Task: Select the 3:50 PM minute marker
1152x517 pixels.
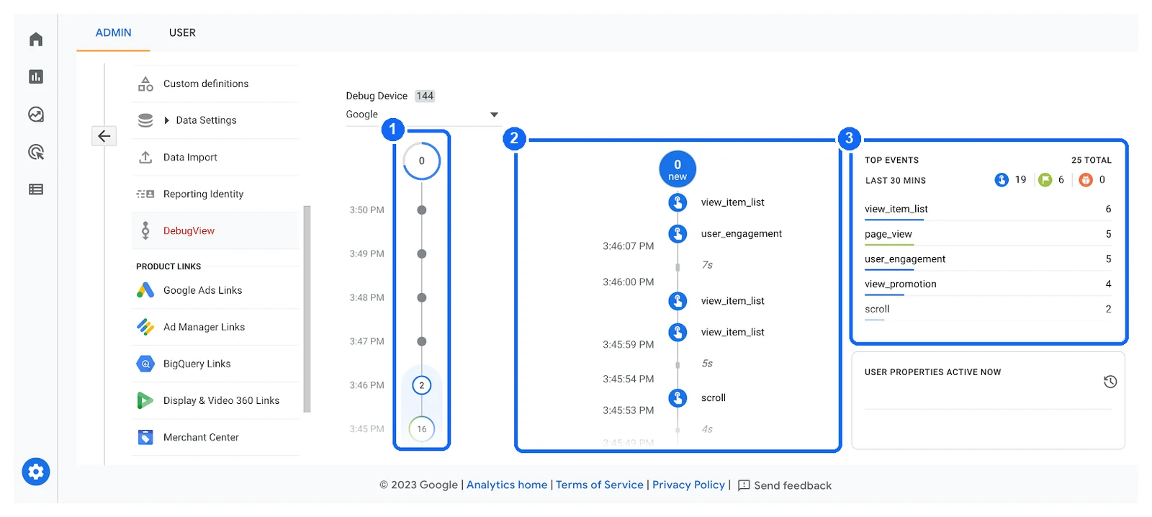Action: point(422,210)
